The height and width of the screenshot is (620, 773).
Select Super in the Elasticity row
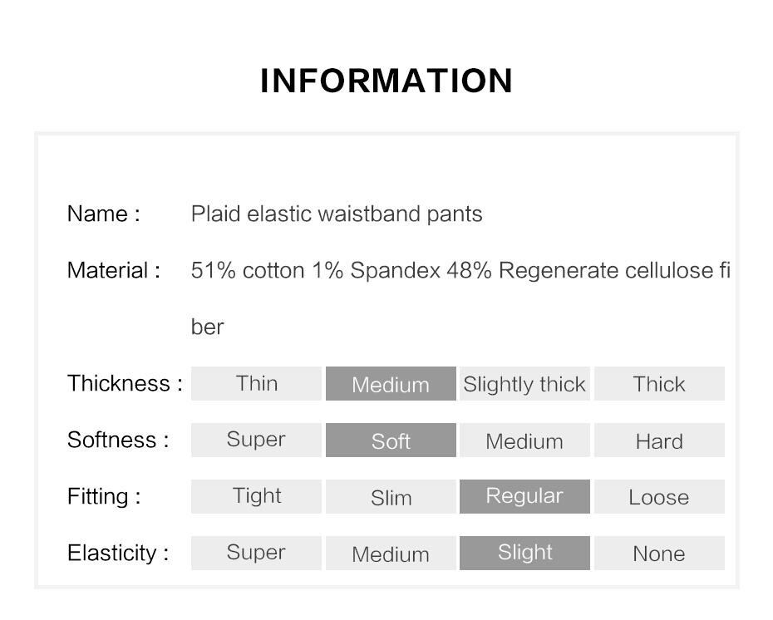[256, 553]
